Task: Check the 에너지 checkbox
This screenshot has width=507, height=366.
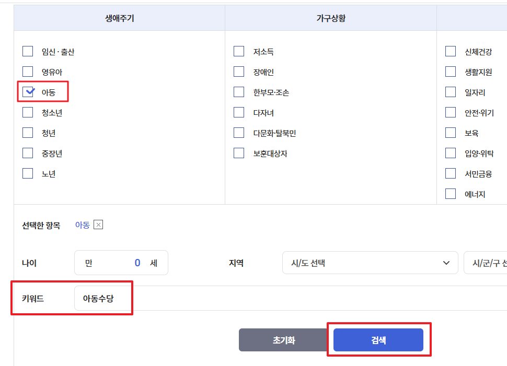Action: click(x=451, y=194)
